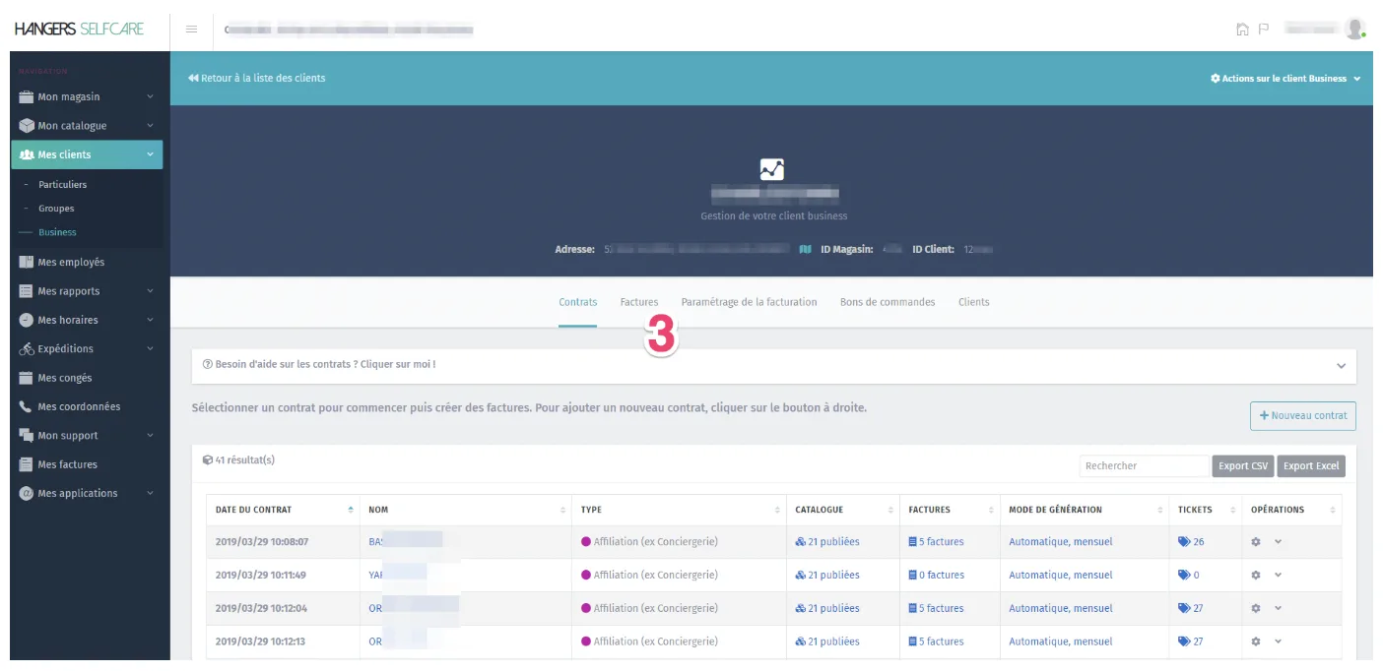The image size is (1383, 671).
Task: Click the Mes factures sidebar icon
Action: 27,464
